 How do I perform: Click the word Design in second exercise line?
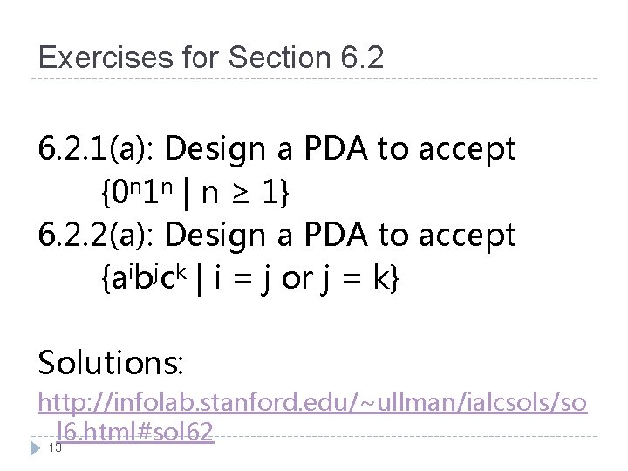tap(215, 236)
